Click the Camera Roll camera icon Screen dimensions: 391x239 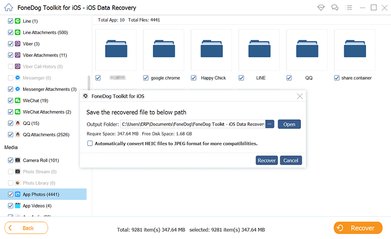pyautogui.click(x=18, y=160)
